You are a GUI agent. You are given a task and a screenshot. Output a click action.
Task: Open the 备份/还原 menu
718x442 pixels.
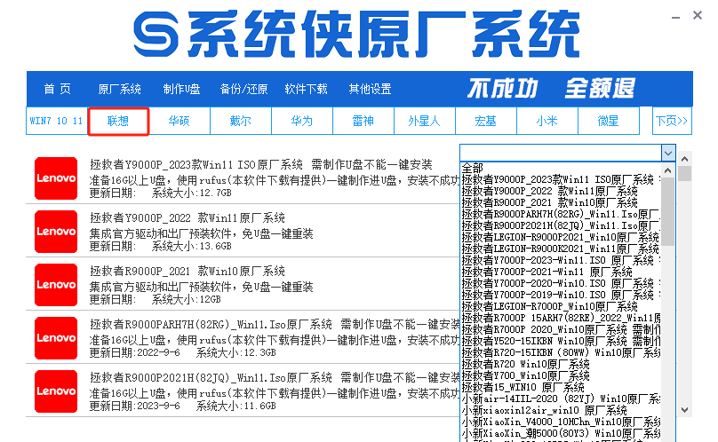tap(243, 89)
